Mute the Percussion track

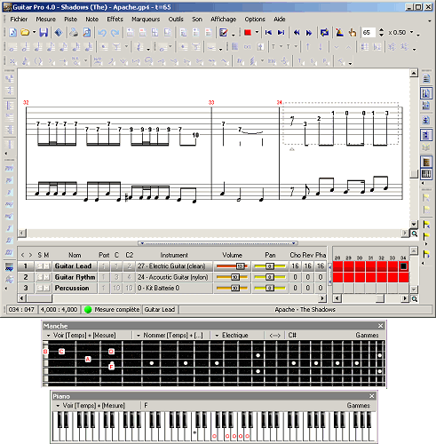47,288
